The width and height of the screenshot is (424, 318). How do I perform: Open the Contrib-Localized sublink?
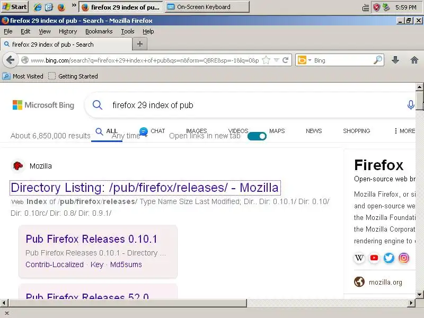click(x=55, y=264)
